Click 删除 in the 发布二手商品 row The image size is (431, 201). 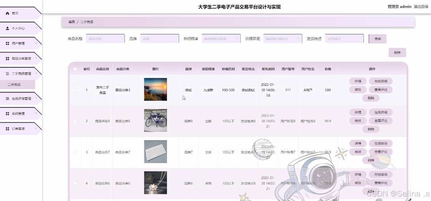coord(371,98)
